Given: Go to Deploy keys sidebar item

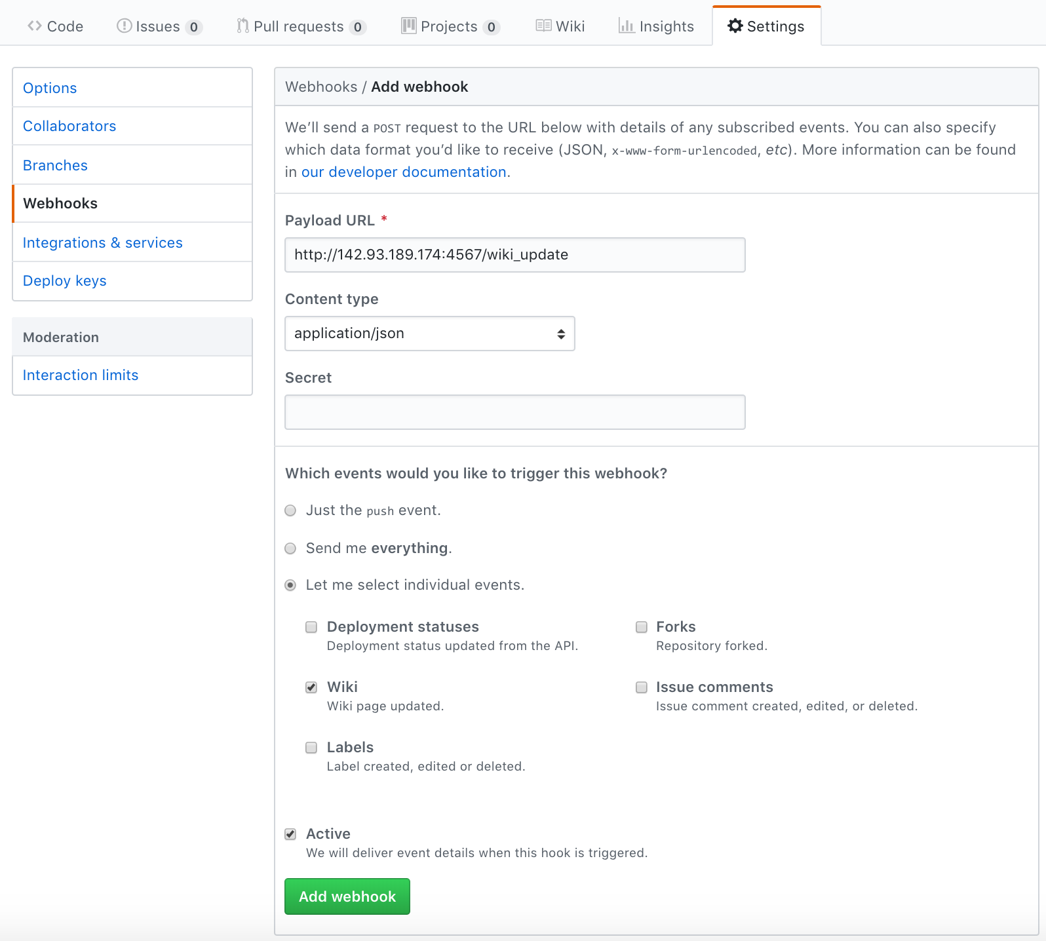Looking at the screenshot, I should [65, 280].
